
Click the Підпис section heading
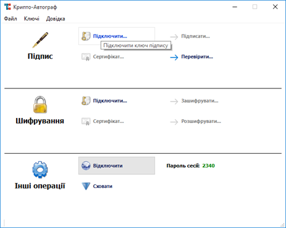tap(40, 56)
